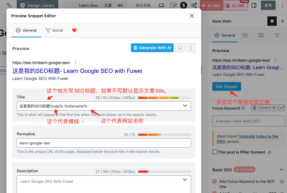
Task: Toggle the settings sidebar panel icon
Action: click(254, 5)
